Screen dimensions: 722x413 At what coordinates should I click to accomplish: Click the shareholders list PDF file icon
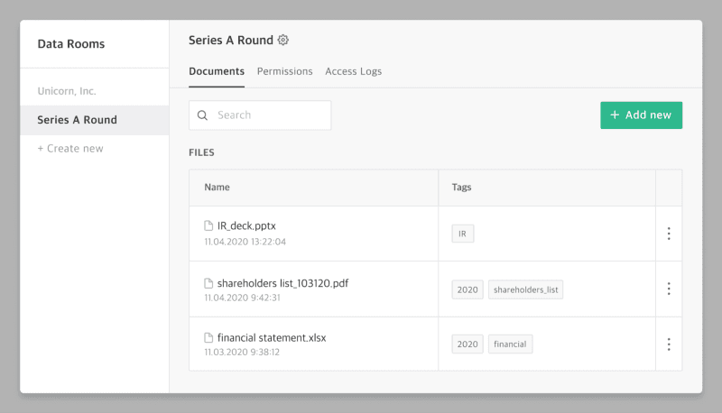click(x=208, y=283)
